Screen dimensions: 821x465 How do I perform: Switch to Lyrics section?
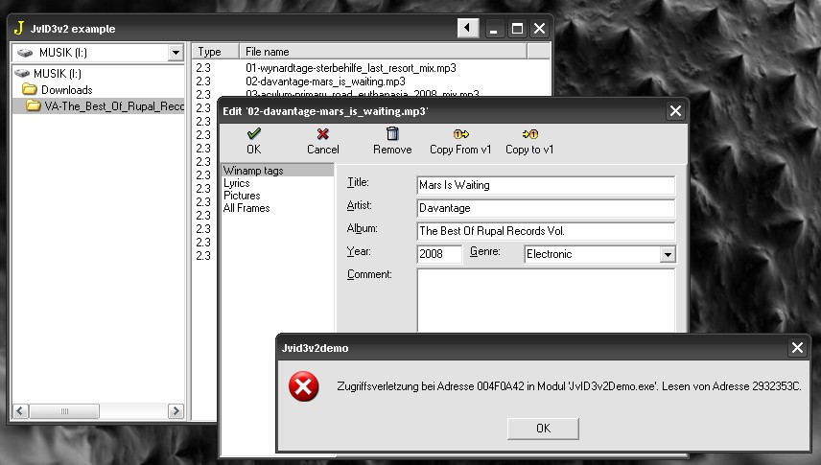pyautogui.click(x=237, y=183)
